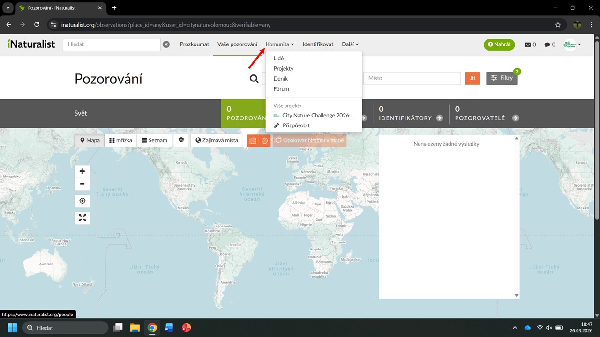Open the map layers icon button

click(181, 140)
